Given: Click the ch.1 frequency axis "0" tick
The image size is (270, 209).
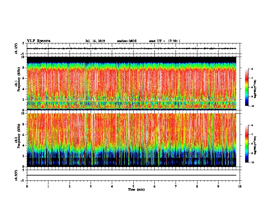Looking at the screenshot, I should [24, 110].
